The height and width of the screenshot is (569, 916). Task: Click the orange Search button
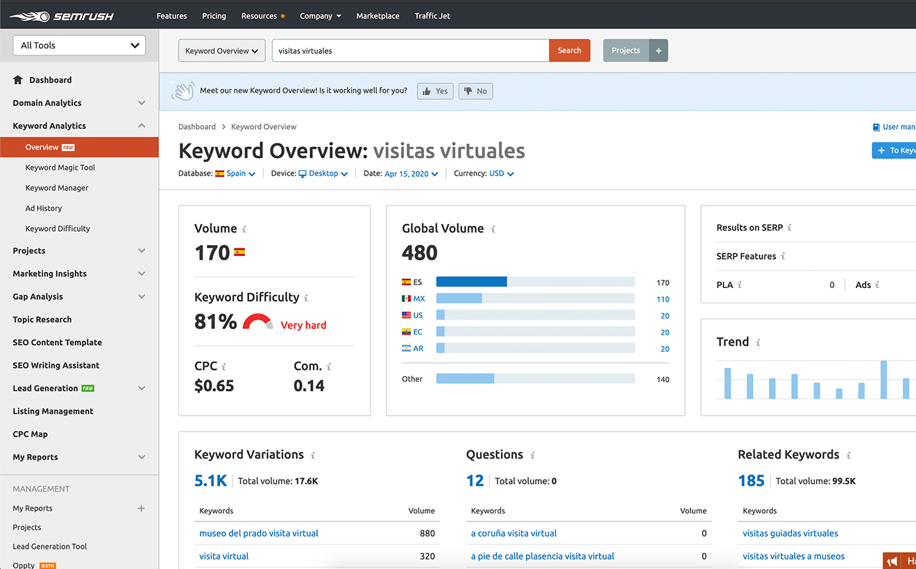coord(569,51)
